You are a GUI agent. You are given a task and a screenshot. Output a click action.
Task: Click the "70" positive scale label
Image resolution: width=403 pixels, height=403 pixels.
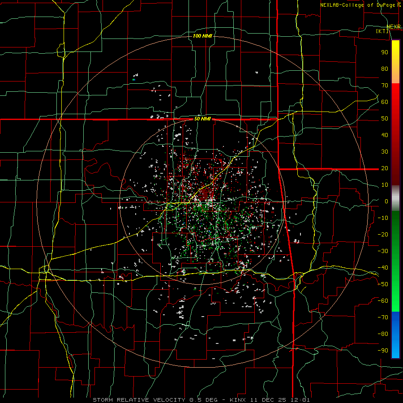point(385,86)
